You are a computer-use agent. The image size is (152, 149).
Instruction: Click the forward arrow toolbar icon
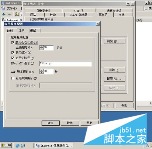point(9,14)
